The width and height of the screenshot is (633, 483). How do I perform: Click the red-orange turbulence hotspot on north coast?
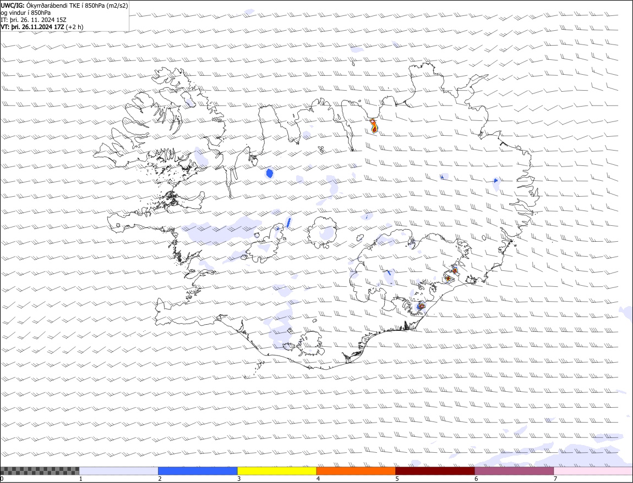[374, 126]
